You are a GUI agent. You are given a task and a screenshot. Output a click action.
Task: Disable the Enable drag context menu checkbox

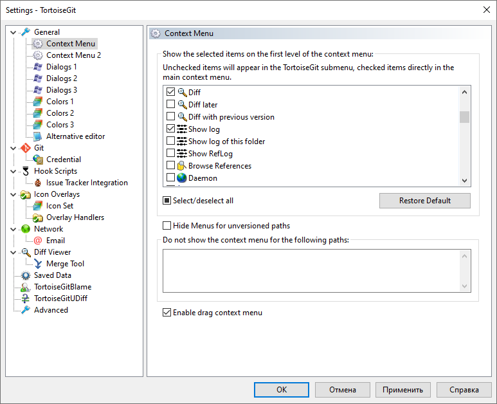click(167, 313)
